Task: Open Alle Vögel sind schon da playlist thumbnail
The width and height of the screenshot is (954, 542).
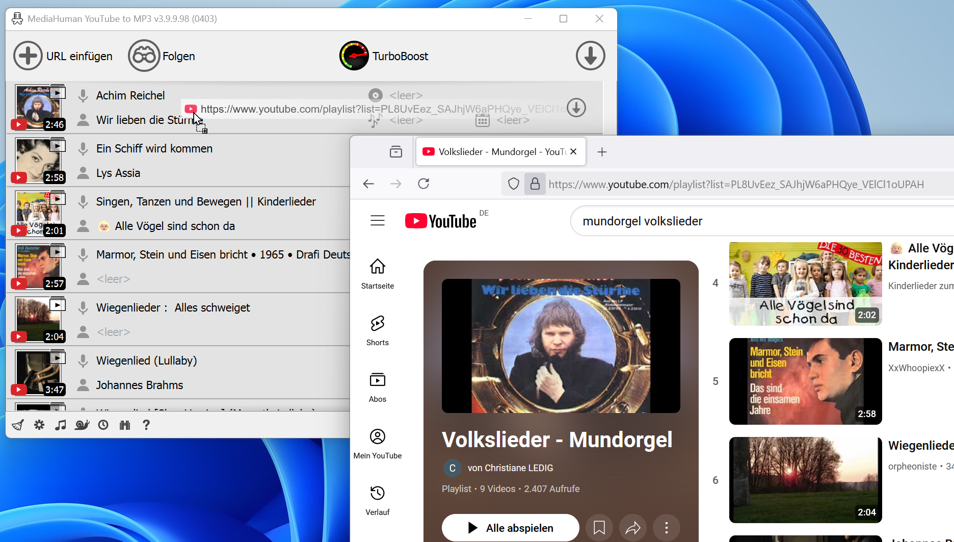Action: (x=806, y=283)
